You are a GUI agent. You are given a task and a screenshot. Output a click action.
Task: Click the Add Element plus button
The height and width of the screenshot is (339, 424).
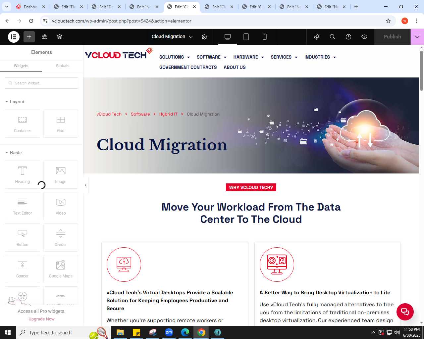coord(29,37)
